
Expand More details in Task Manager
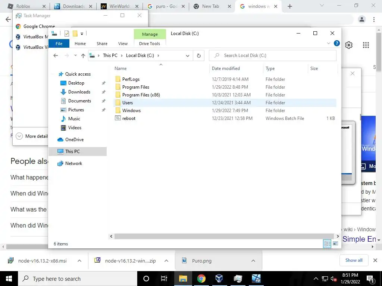click(x=32, y=136)
